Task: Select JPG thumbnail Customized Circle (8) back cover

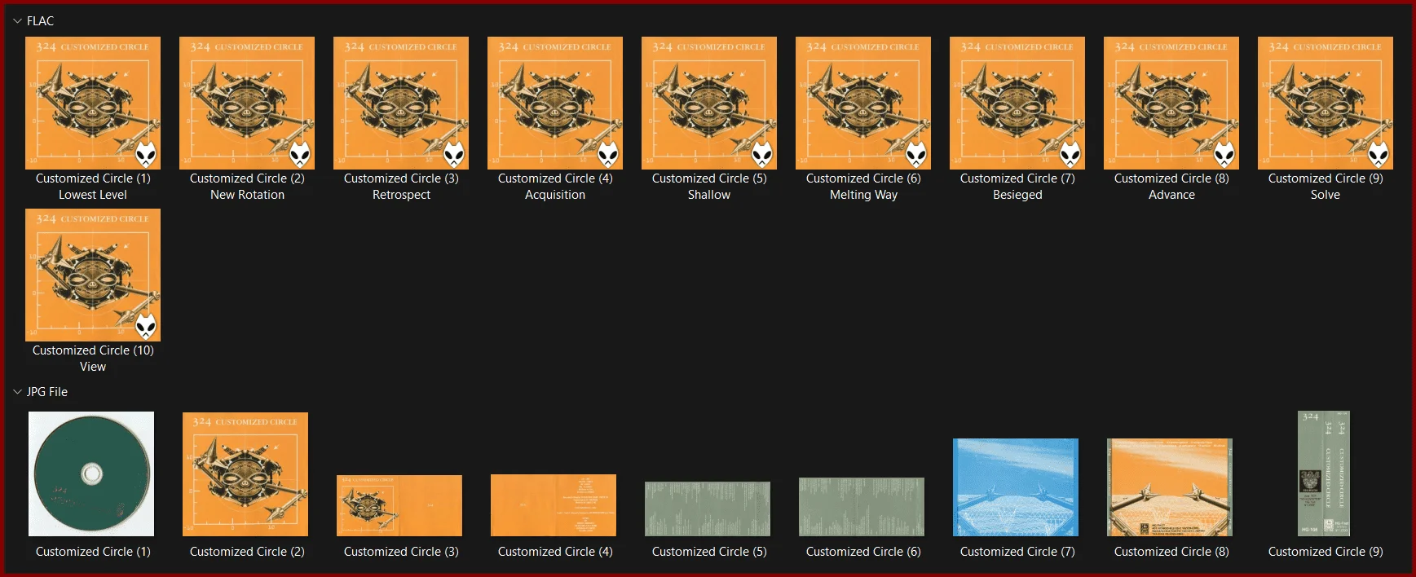Action: (x=1170, y=487)
